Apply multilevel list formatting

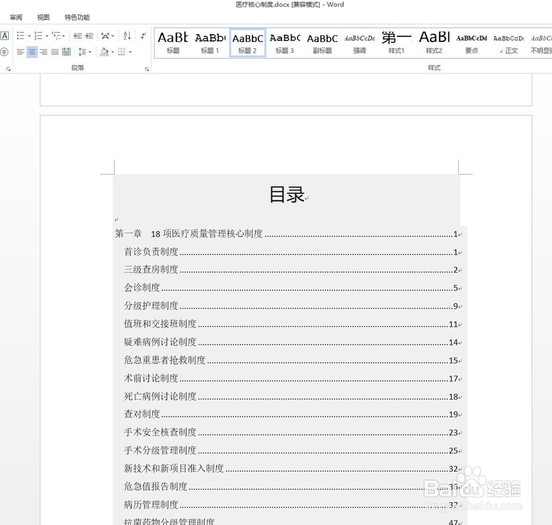pos(56,35)
